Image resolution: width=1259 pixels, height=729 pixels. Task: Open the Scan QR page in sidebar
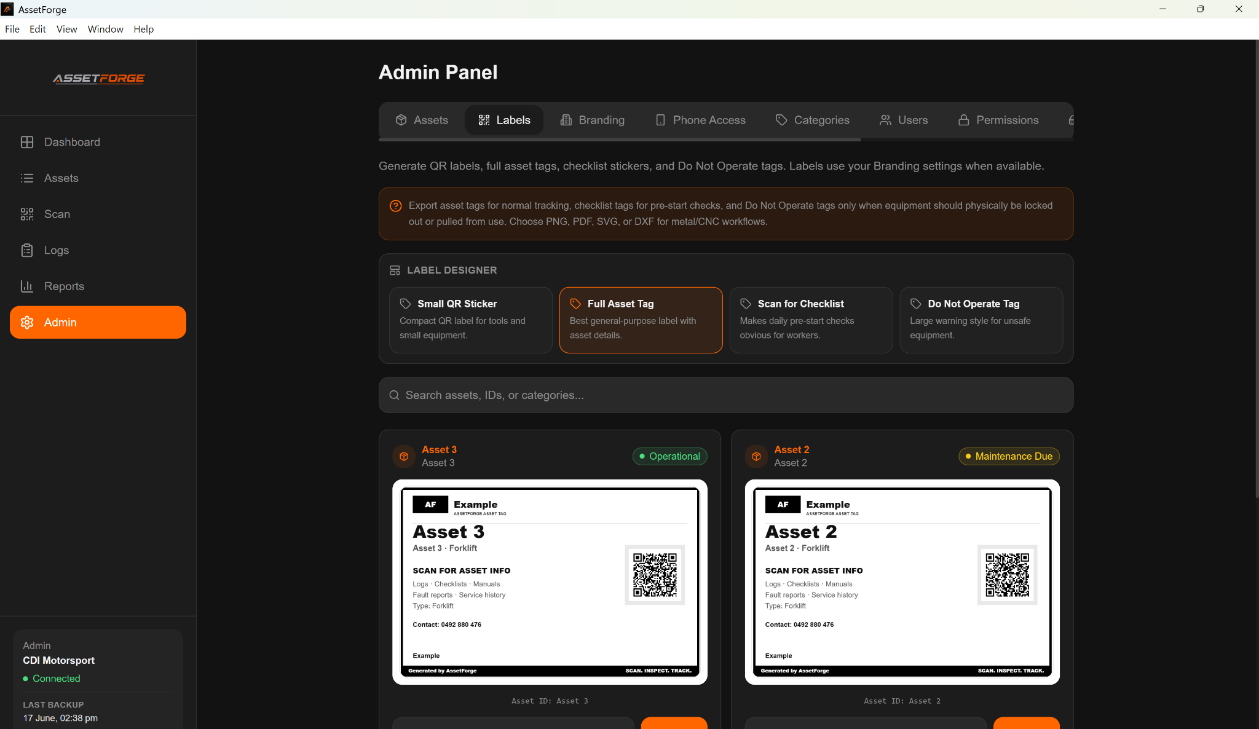[98, 214]
